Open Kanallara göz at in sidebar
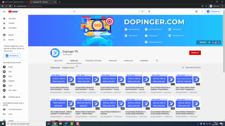Image resolution: width=225 pixels, height=126 pixels. (x=14, y=97)
